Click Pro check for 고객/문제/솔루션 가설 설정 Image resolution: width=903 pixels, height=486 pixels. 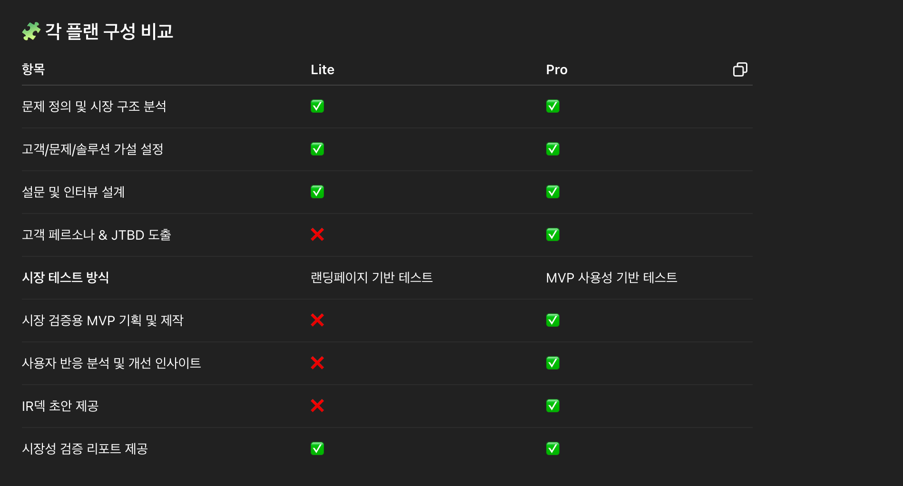553,149
